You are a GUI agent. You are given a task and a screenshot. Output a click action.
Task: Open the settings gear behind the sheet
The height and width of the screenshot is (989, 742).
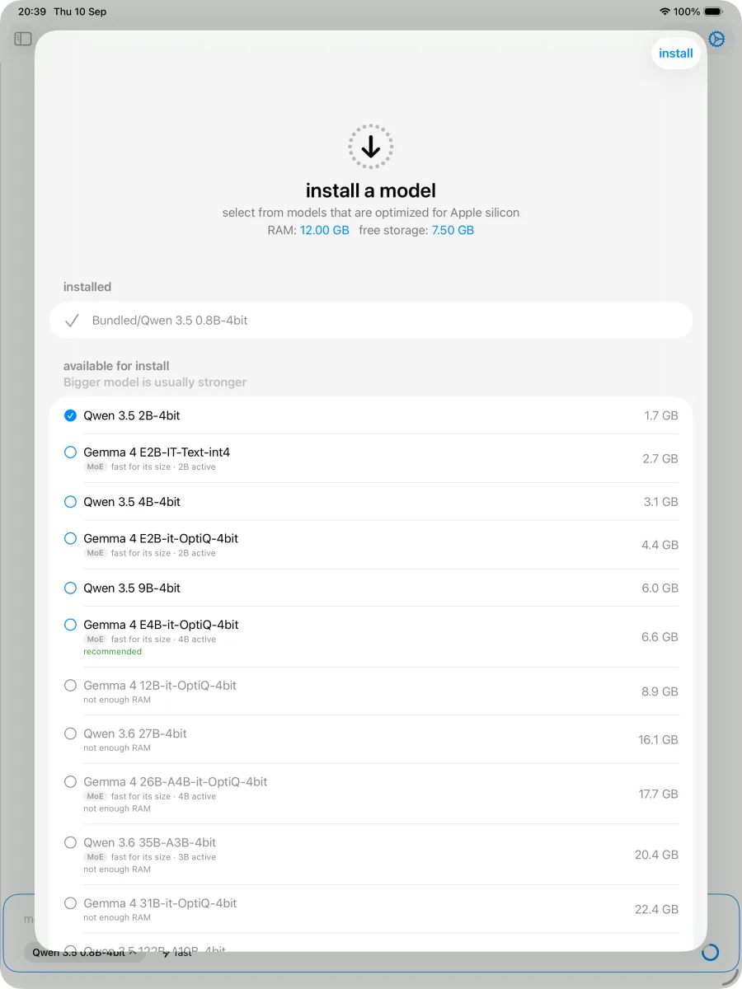716,39
